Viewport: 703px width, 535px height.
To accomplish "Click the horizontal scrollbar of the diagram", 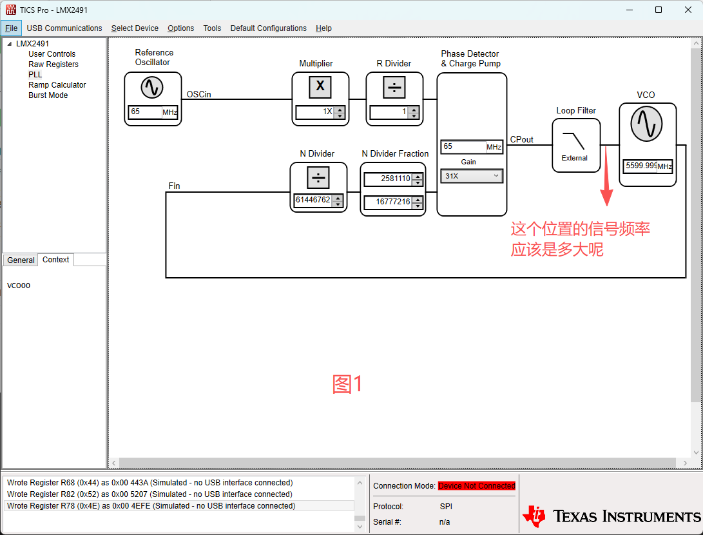I will (x=397, y=462).
